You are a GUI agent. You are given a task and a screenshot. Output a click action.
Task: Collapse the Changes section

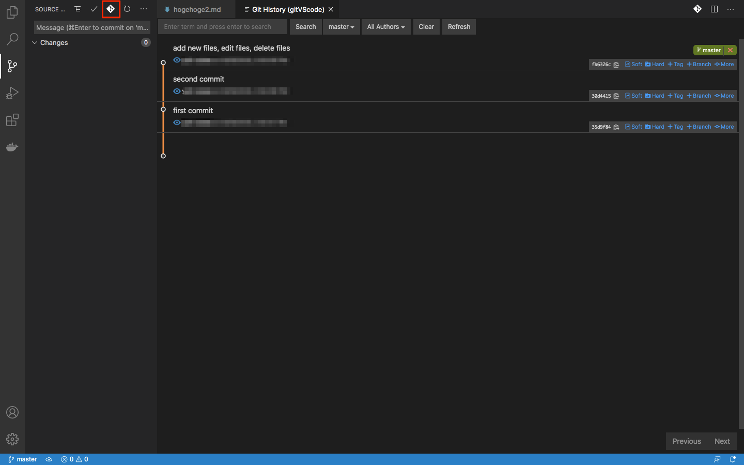(x=35, y=42)
